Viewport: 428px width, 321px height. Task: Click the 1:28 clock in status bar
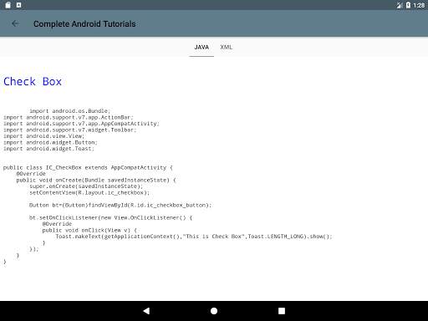tap(419, 5)
